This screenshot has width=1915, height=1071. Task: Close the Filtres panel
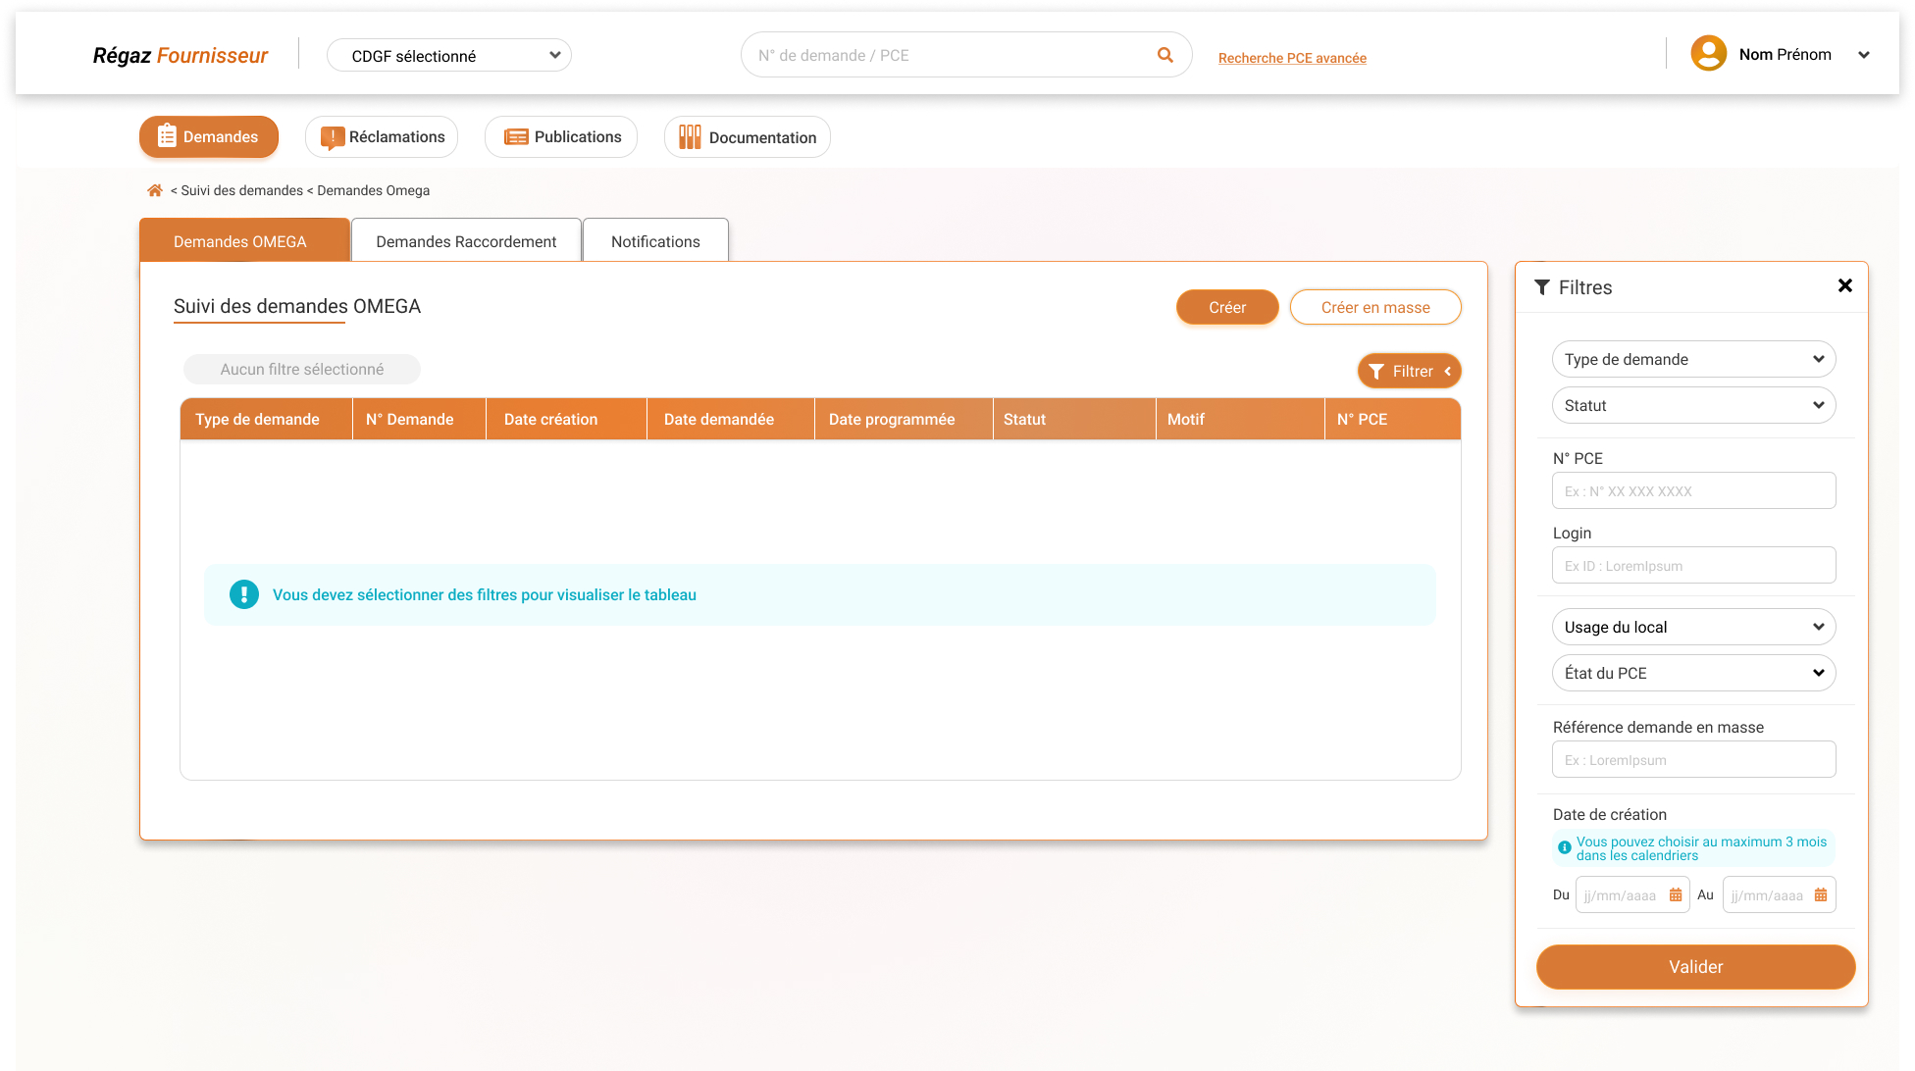coord(1844,285)
